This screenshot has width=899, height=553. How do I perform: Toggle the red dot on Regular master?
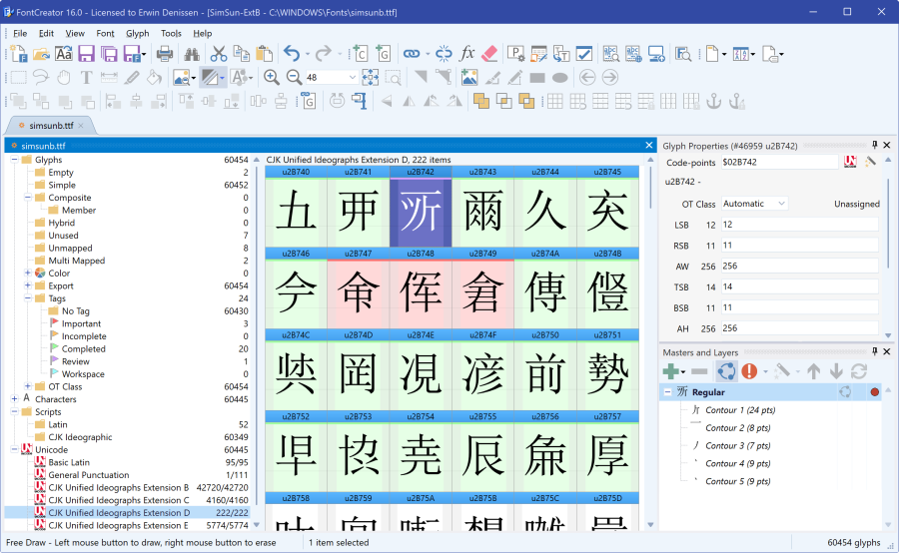(874, 392)
